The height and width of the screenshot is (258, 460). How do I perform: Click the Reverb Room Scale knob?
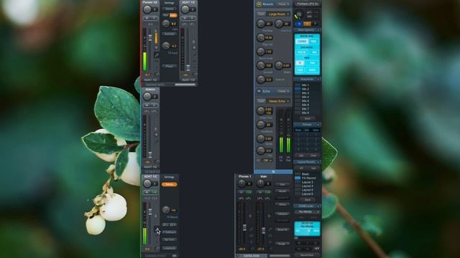pyautogui.click(x=260, y=52)
